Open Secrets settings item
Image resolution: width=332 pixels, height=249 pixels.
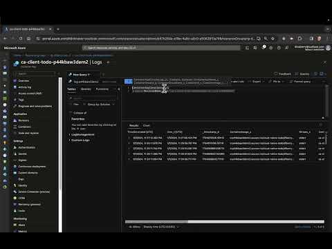tap(22, 154)
